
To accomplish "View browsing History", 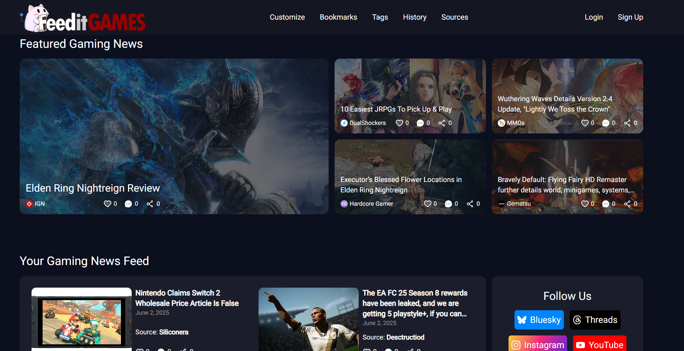I will [415, 17].
